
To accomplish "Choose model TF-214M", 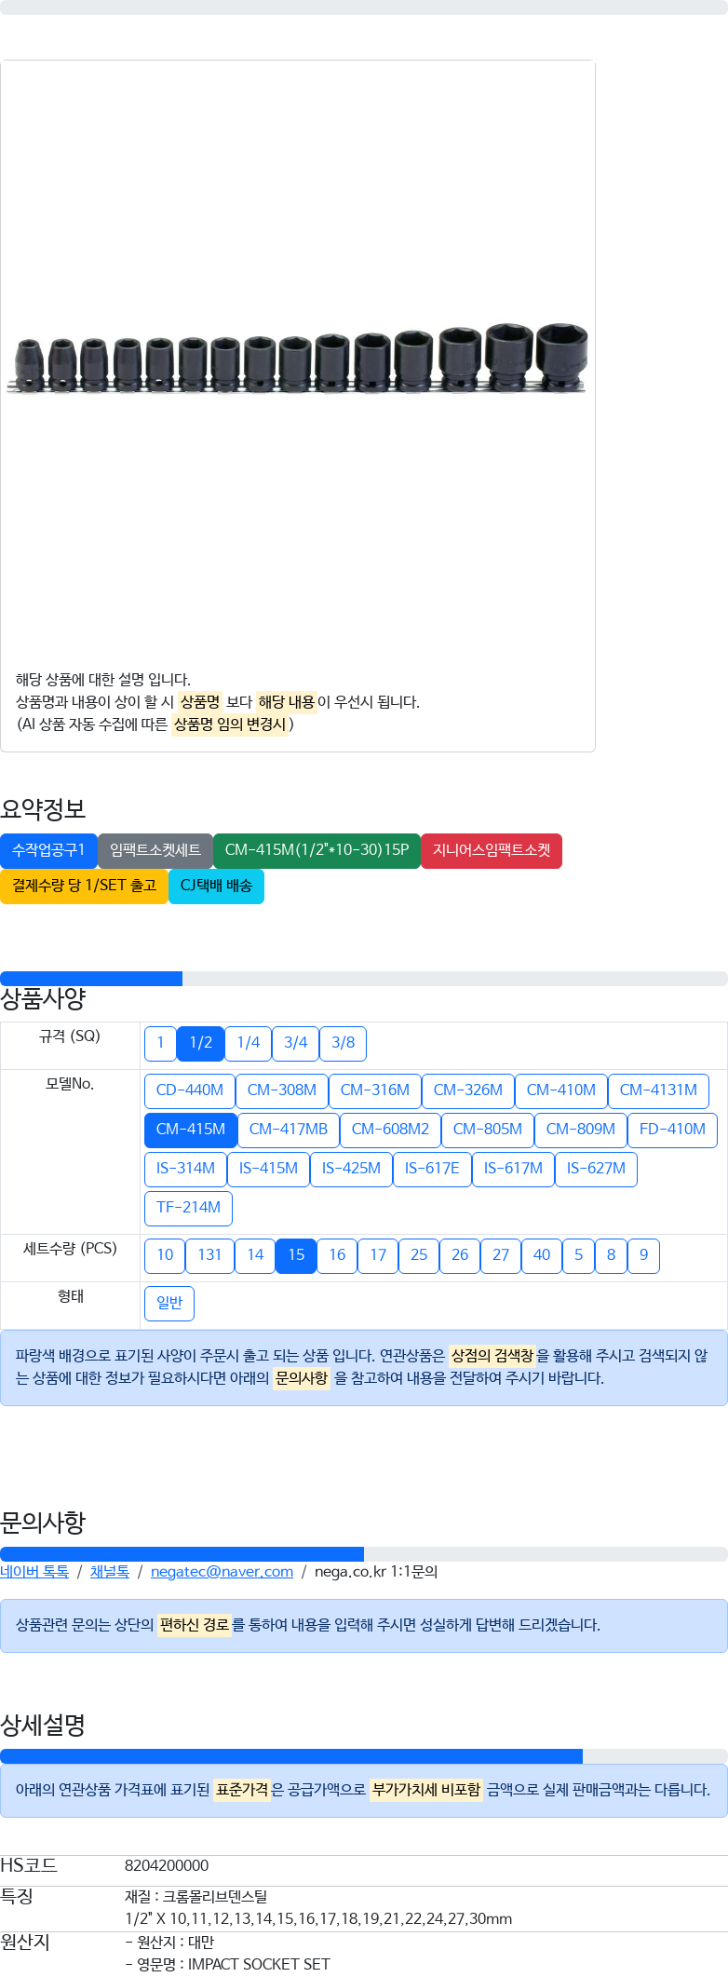I will coord(188,1208).
